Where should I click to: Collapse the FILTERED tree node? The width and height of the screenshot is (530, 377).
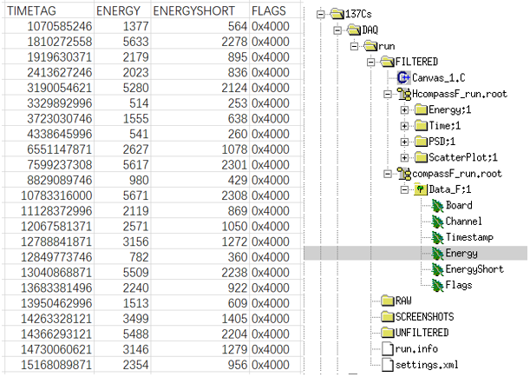[370, 62]
